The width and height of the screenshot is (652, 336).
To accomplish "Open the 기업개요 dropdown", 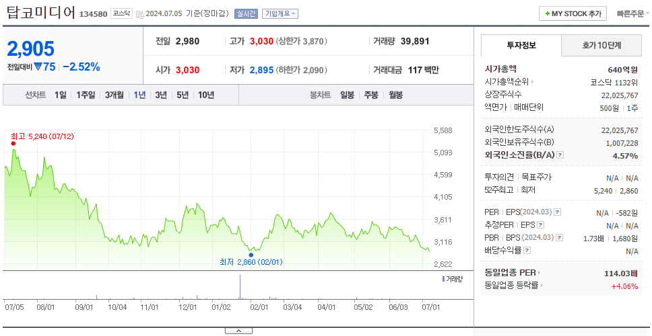I will [x=280, y=13].
